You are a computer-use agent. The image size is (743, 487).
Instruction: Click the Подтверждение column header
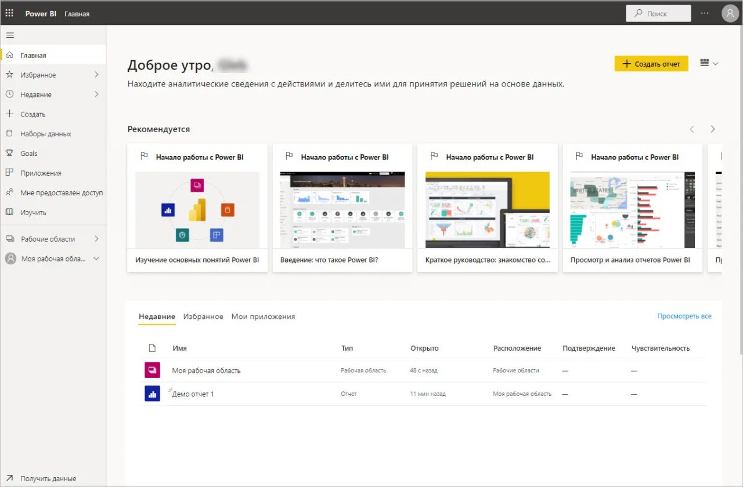pyautogui.click(x=589, y=348)
